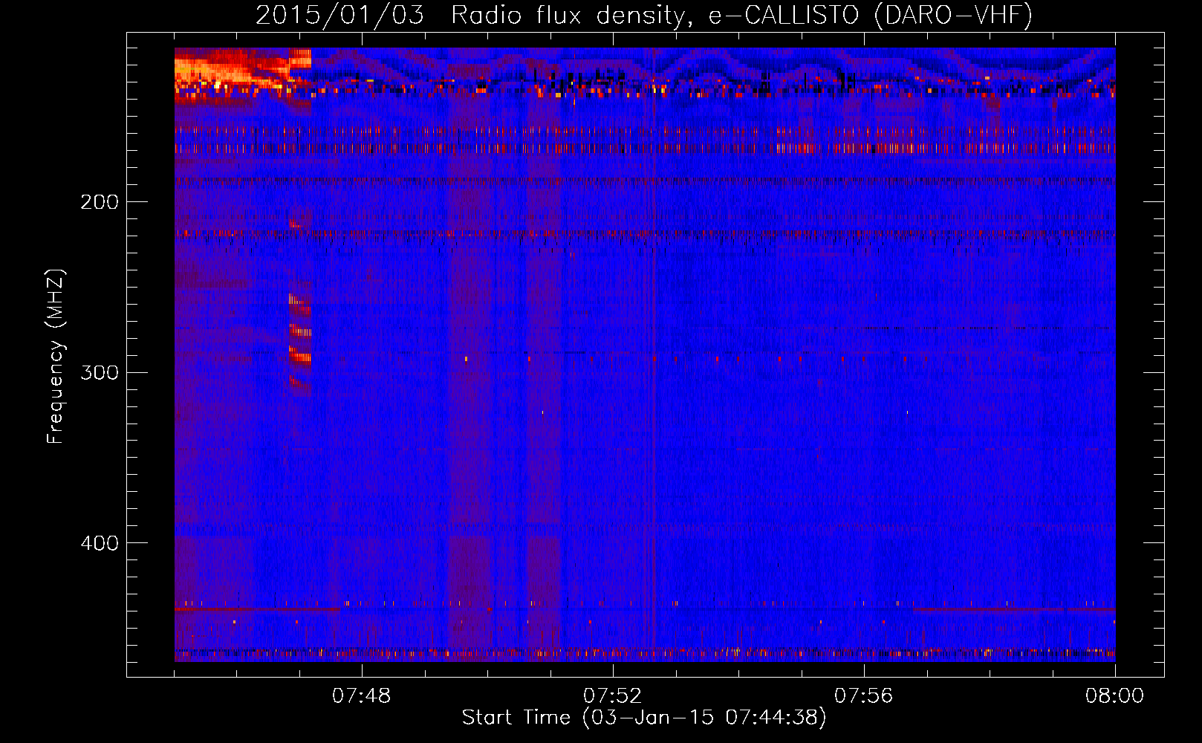1202x743 pixels.
Task: Select the 'Frequency (MHZ)' axis label
Action: 56,357
